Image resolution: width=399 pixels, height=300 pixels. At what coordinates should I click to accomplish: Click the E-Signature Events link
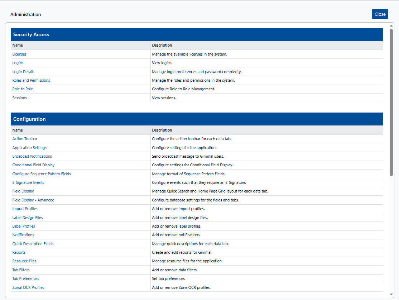(28, 182)
